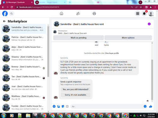Open Adys conversation in list
The width and height of the screenshot is (158, 118).
[x=23, y=48]
